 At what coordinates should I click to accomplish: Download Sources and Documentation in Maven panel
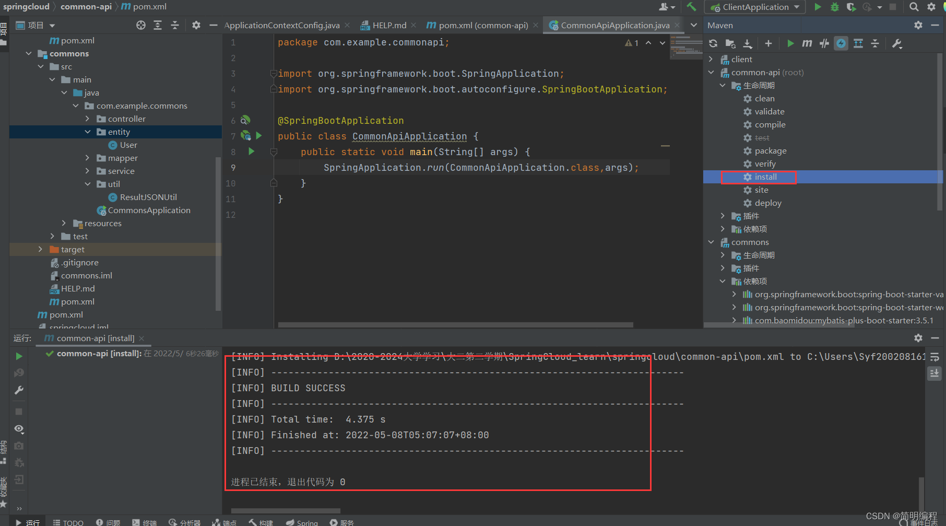click(x=748, y=43)
